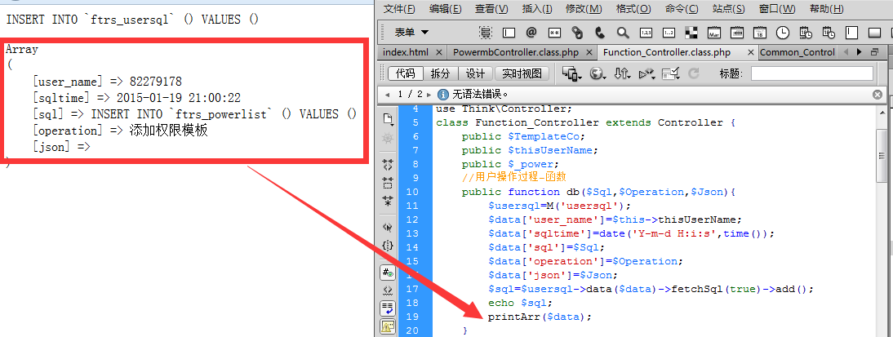Insert a Text field from the insert bar

tap(509, 33)
